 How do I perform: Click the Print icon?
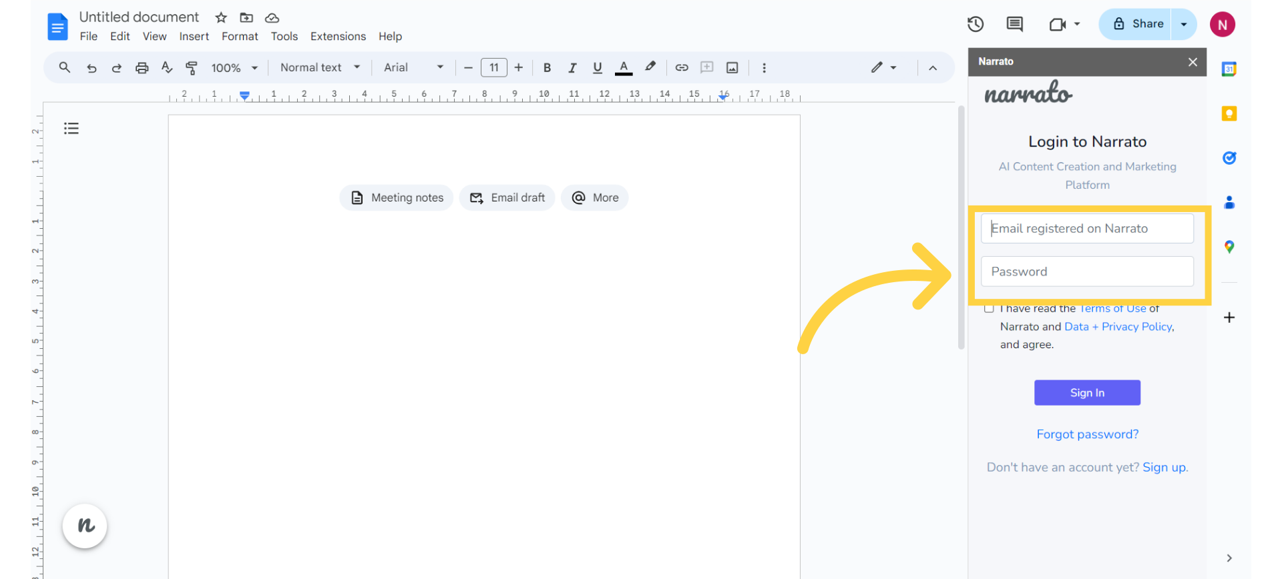click(142, 67)
